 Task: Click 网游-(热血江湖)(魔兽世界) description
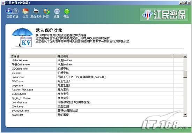coord(74,102)
